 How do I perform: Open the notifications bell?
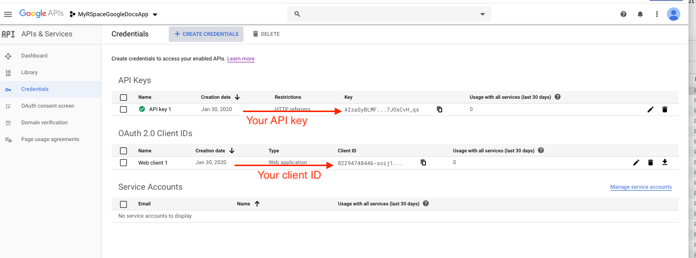640,14
